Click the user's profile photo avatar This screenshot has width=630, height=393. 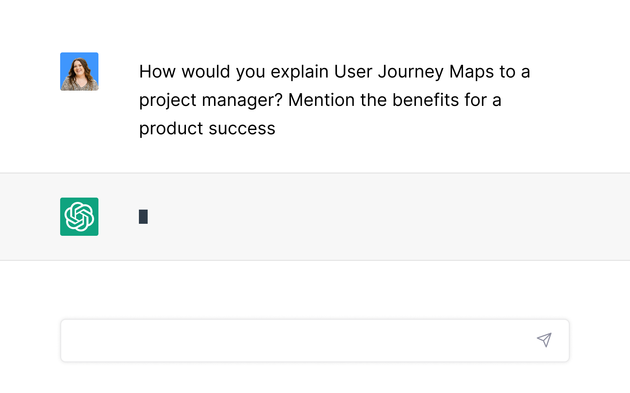pos(79,71)
